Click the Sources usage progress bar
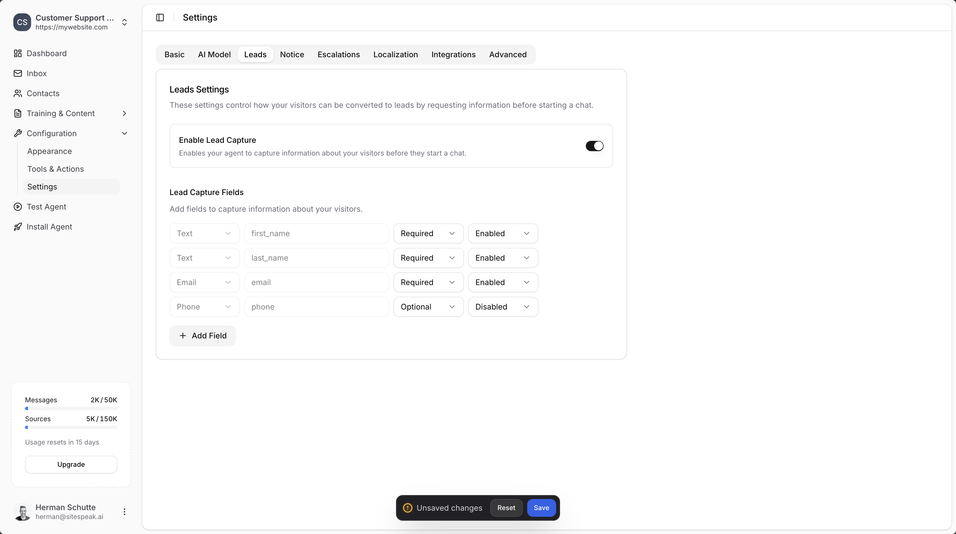 click(71, 427)
